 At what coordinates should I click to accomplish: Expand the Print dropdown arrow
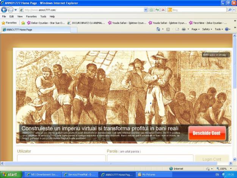point(188,29)
